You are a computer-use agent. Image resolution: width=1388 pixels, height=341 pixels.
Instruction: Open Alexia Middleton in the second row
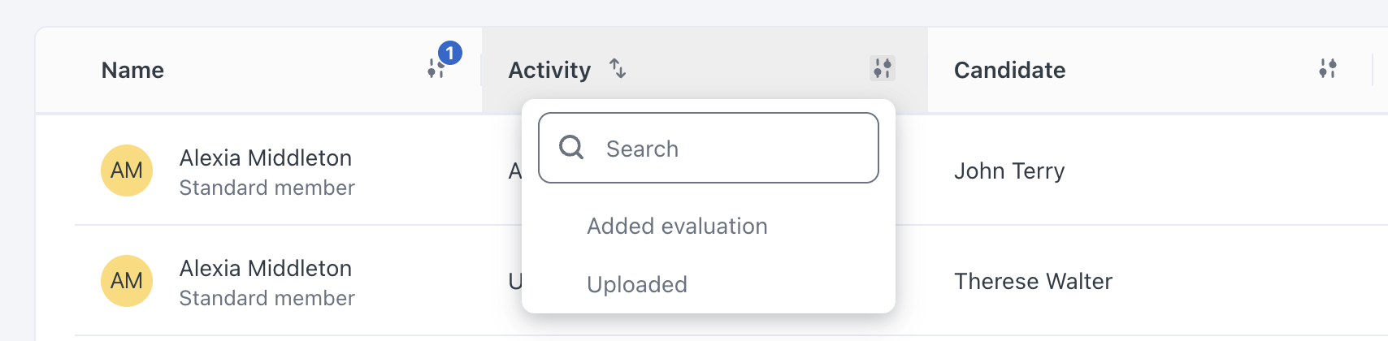click(x=266, y=268)
